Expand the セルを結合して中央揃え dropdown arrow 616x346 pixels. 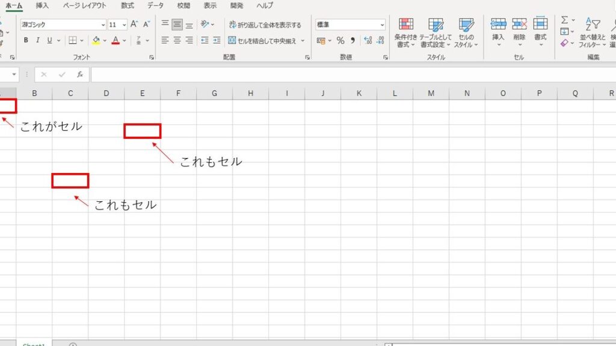(x=303, y=40)
